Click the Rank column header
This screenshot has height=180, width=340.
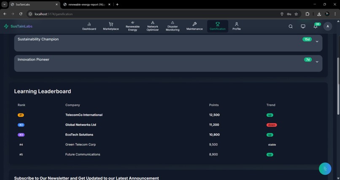(x=22, y=105)
